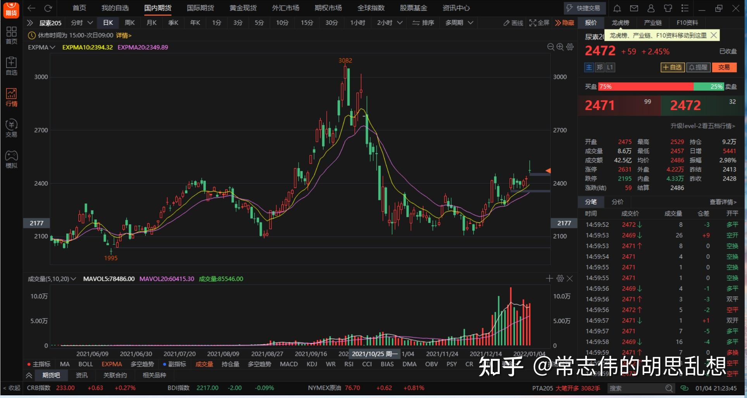Open 资讯中心 menu

tap(456, 8)
